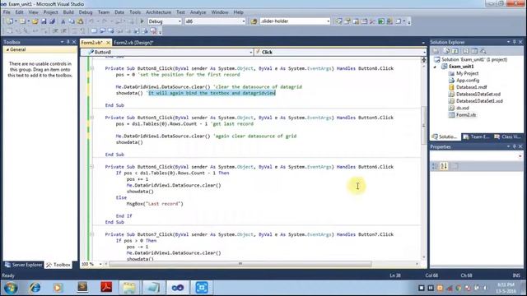Collapse the Button8_Click code region
The width and height of the screenshot is (527, 296).
(91, 68)
